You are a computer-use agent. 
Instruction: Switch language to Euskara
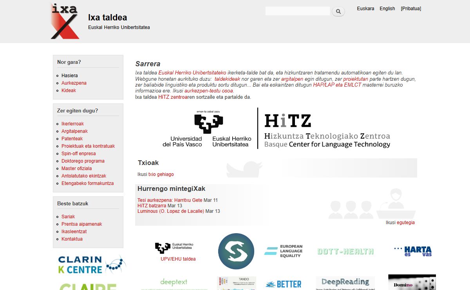pyautogui.click(x=365, y=9)
